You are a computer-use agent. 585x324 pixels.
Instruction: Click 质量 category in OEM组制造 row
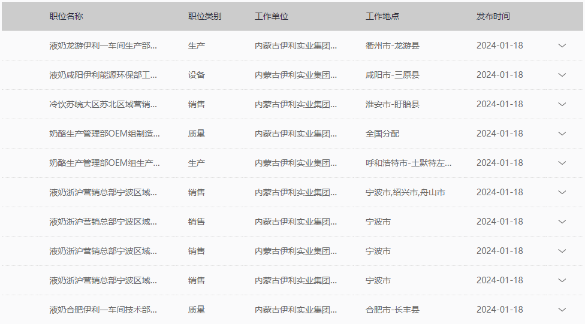(196, 134)
